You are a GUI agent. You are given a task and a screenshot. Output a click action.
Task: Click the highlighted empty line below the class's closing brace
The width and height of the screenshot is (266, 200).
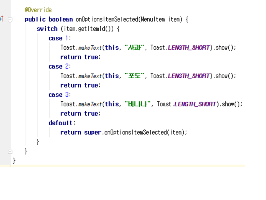coord(122,166)
